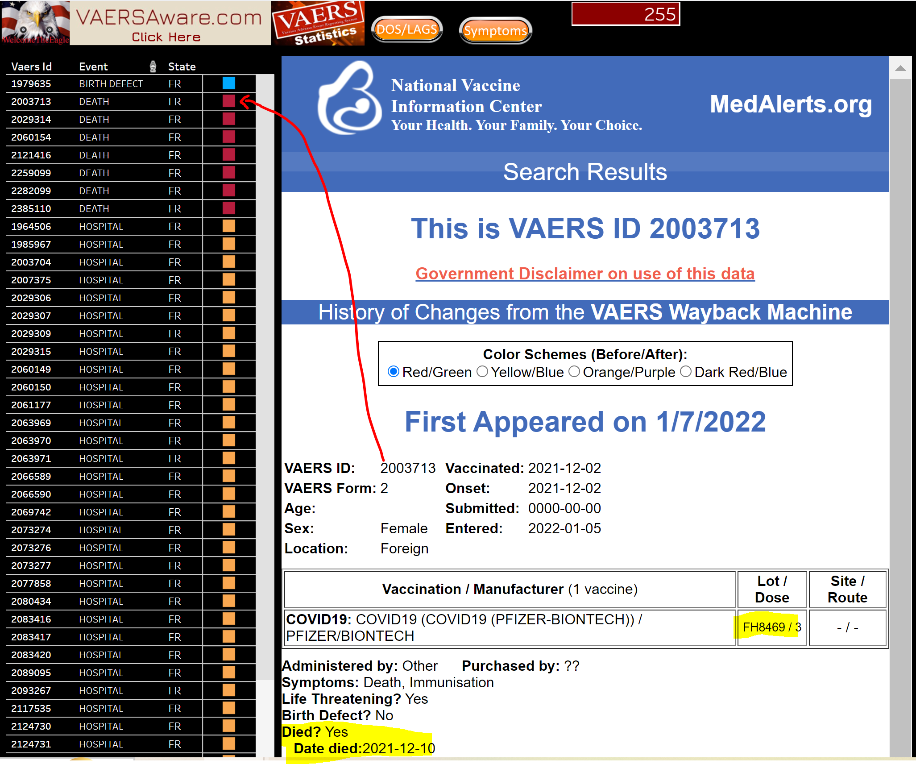This screenshot has width=916, height=764.
Task: Select Vaers Id 2060154
Action: tap(31, 137)
